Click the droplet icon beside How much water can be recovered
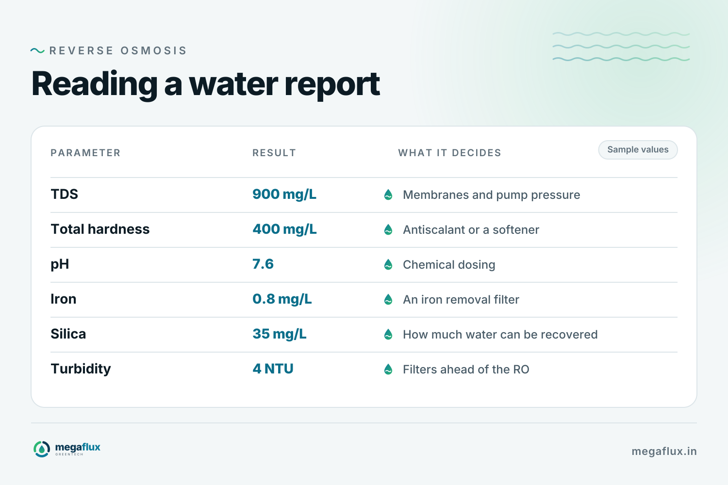The height and width of the screenshot is (485, 728). click(x=388, y=334)
